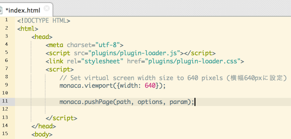
Task: Click the "utf-8" string value
Action: click(107, 45)
